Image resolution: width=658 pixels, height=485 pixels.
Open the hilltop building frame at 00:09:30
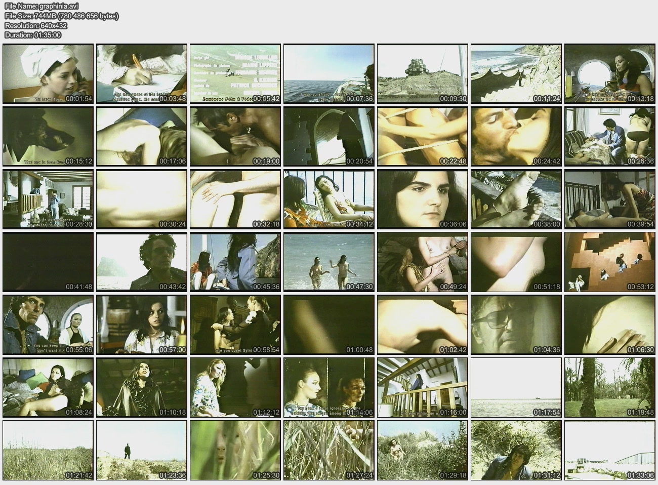point(423,74)
